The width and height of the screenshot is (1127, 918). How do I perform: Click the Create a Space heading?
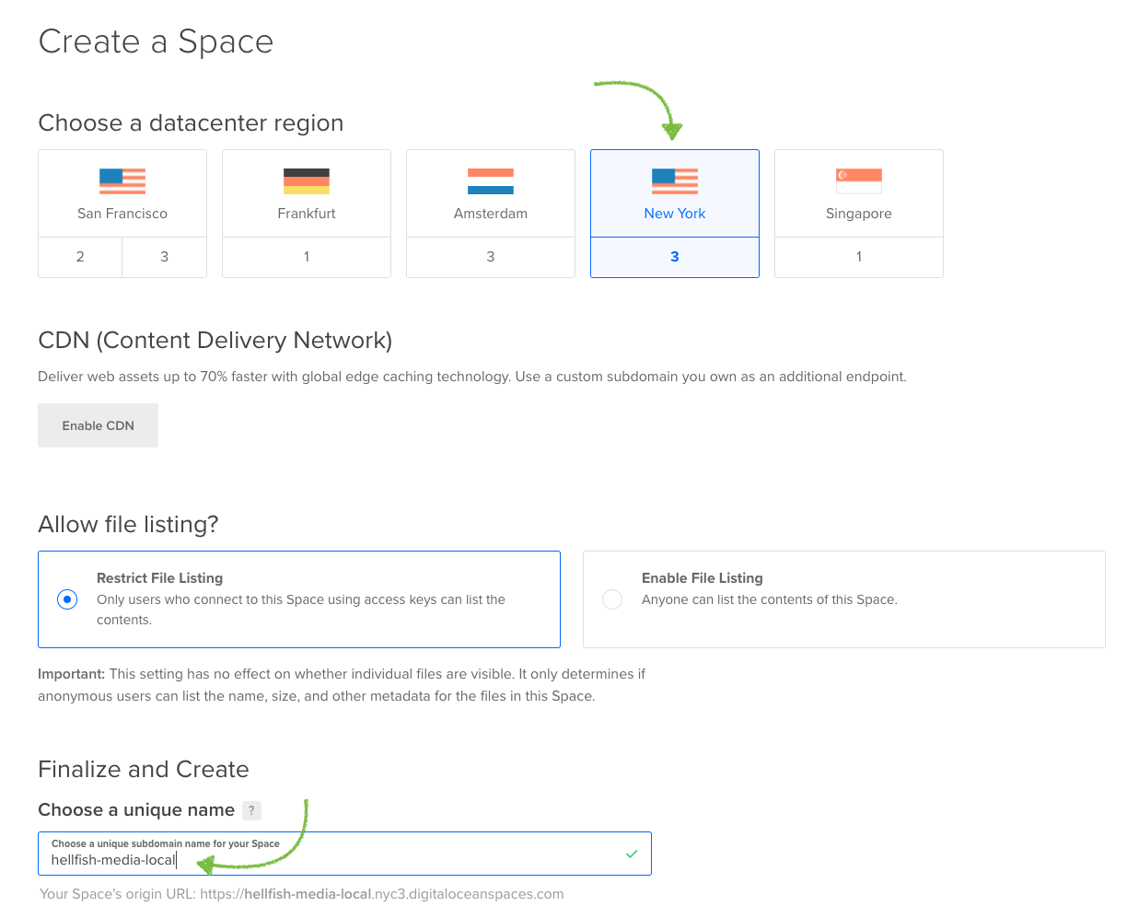tap(156, 42)
